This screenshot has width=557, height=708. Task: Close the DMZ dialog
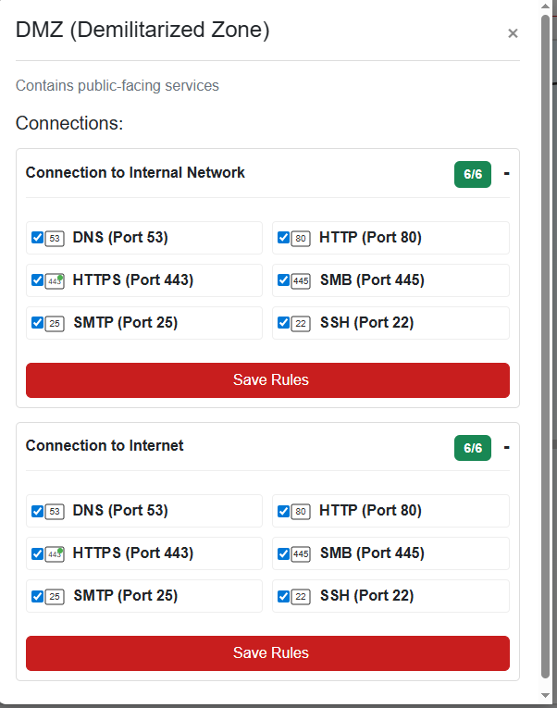tap(513, 33)
